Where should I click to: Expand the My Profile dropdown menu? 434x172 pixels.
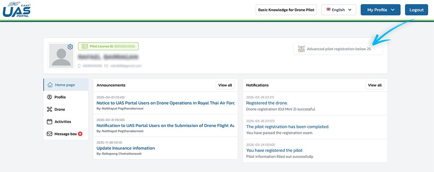click(380, 10)
